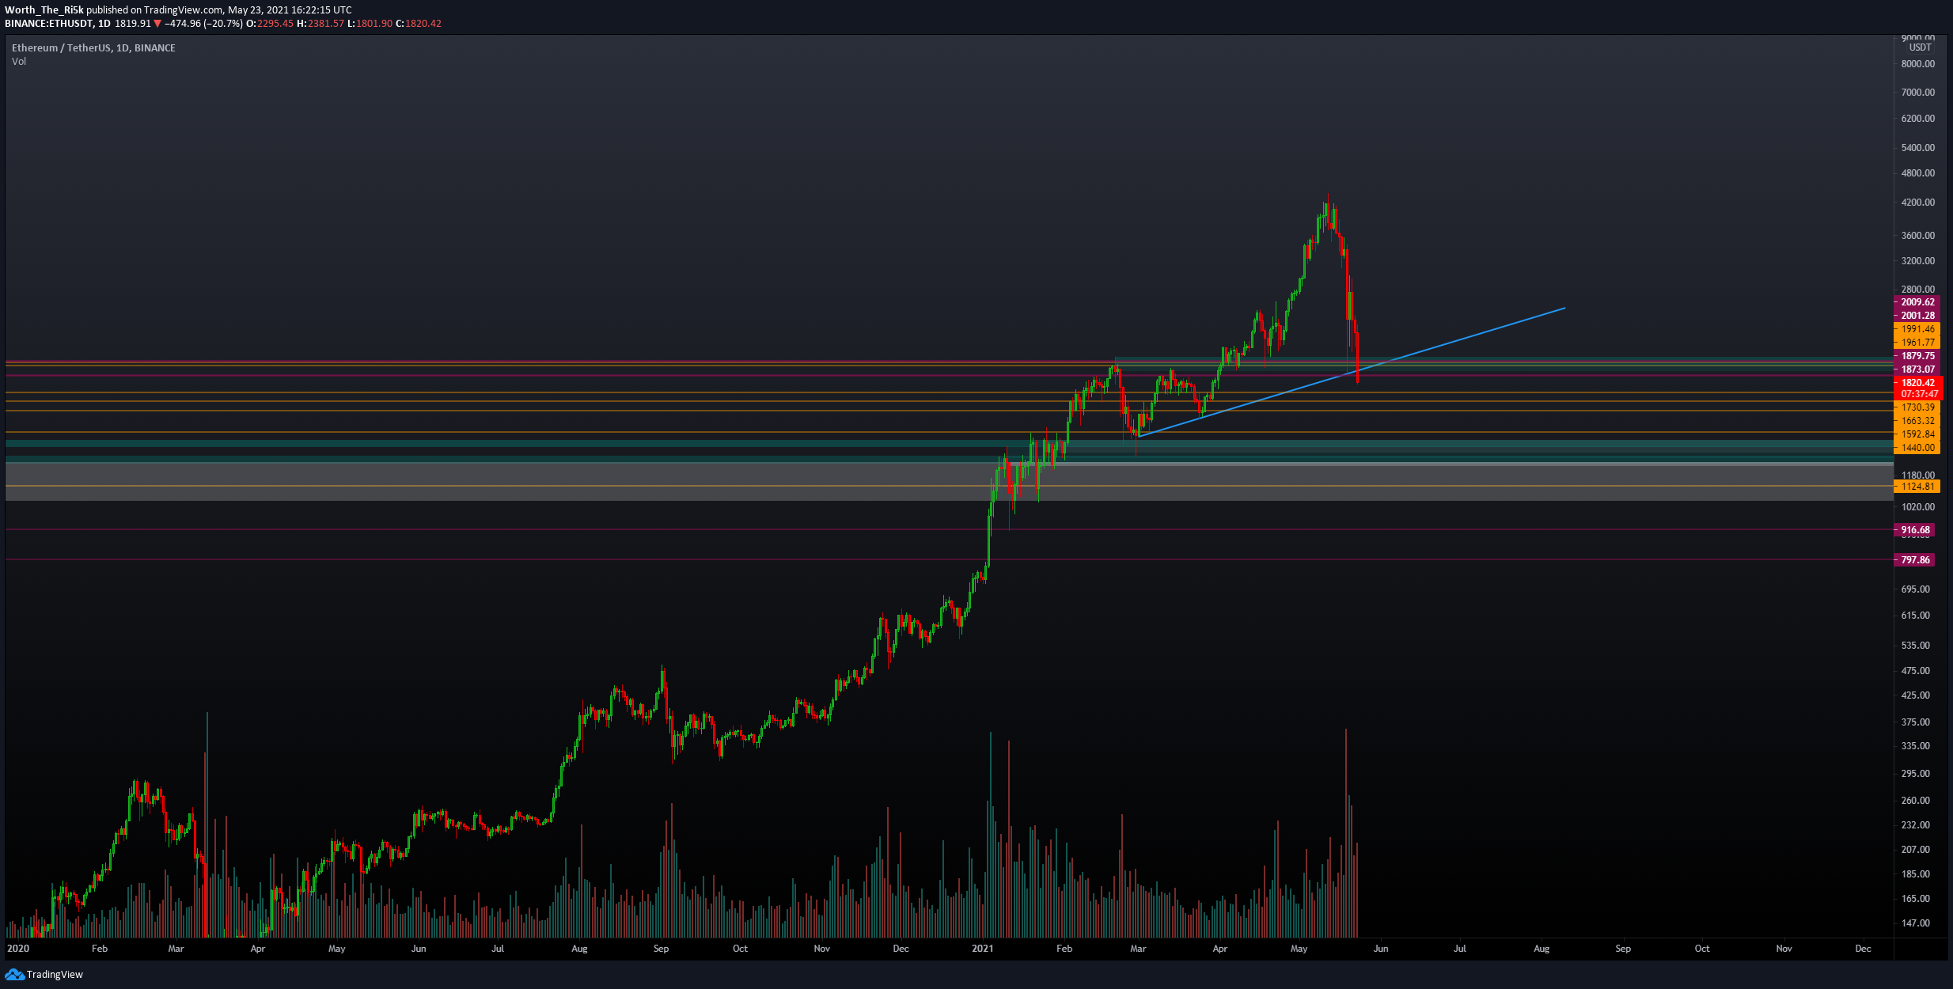Click the 1440.00 orange price label

1918,448
